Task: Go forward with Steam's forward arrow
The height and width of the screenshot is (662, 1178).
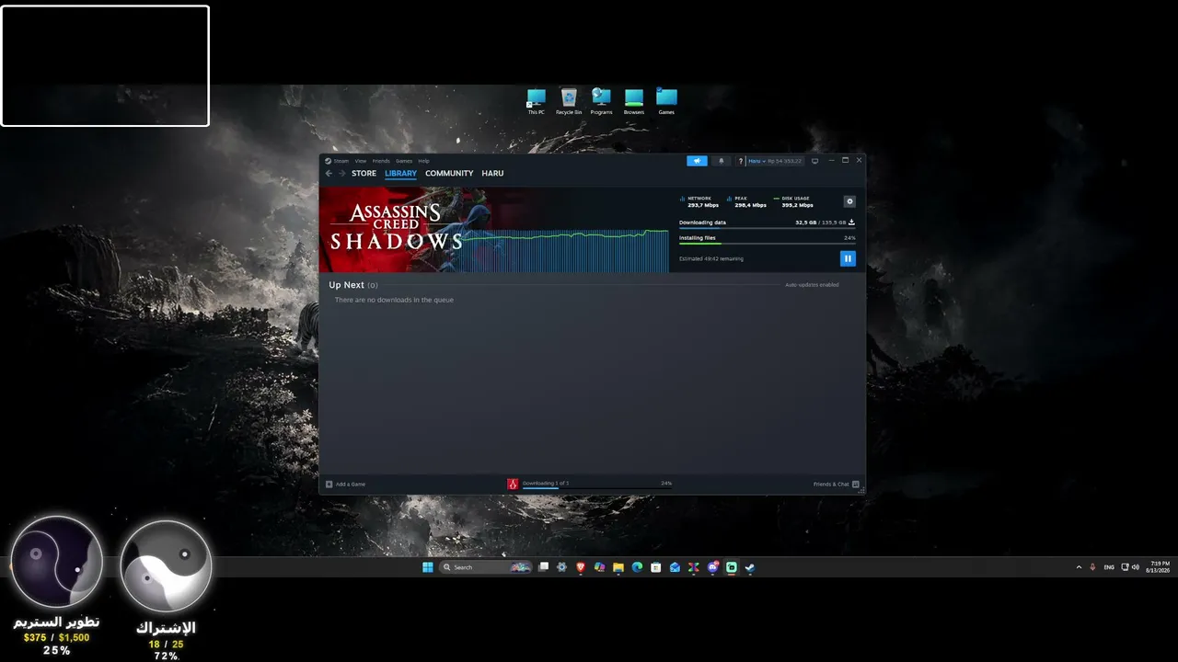Action: click(341, 173)
